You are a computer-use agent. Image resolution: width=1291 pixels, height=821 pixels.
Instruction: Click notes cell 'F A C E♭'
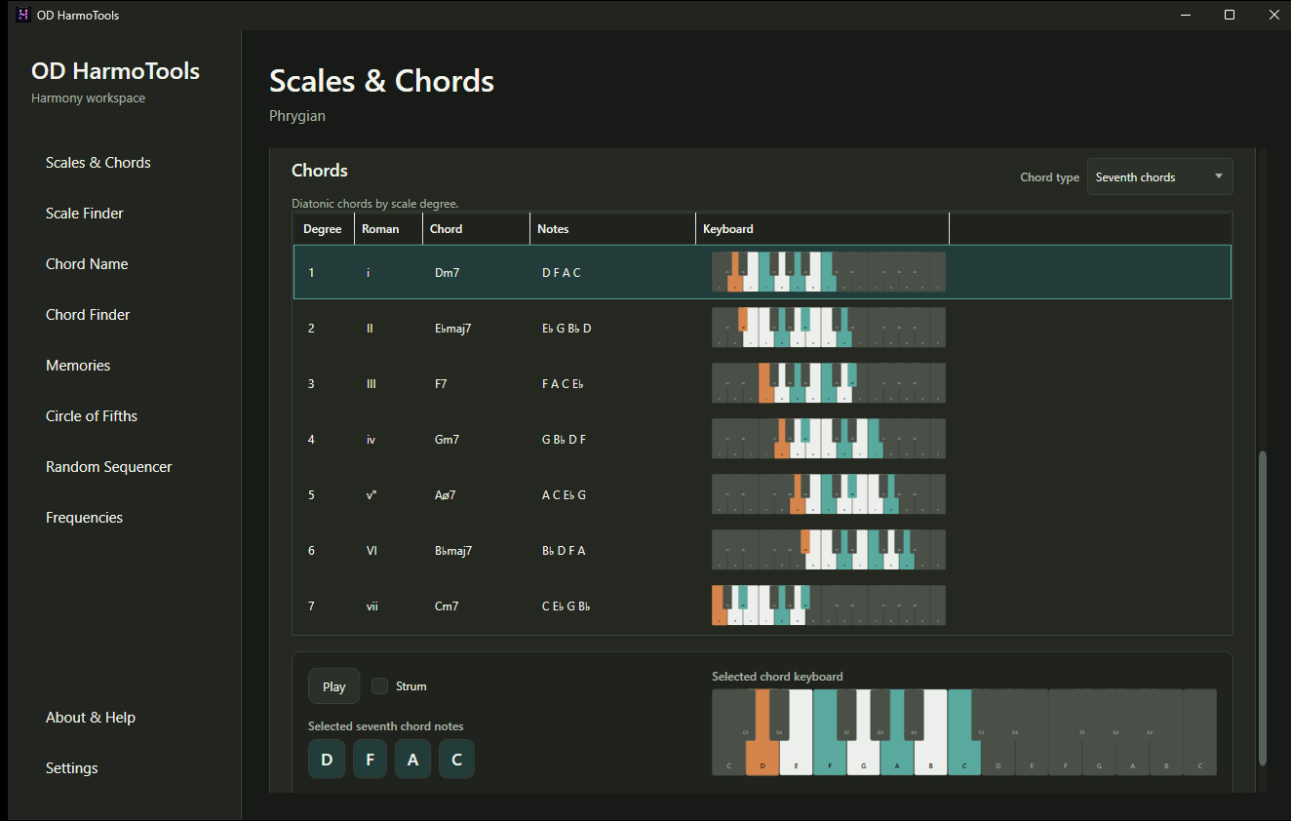pos(563,384)
